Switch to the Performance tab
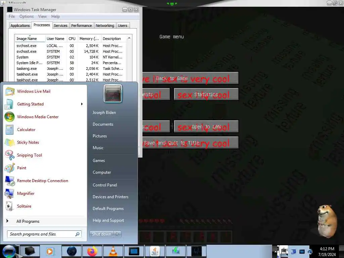Viewport: 344px width, 258px height. (x=81, y=26)
